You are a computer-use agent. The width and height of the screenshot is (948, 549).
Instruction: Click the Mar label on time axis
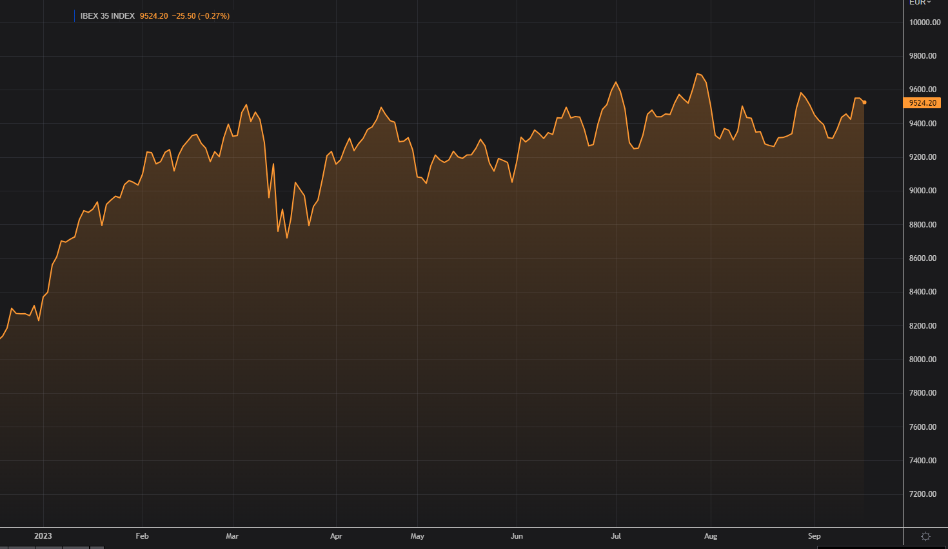pyautogui.click(x=232, y=536)
